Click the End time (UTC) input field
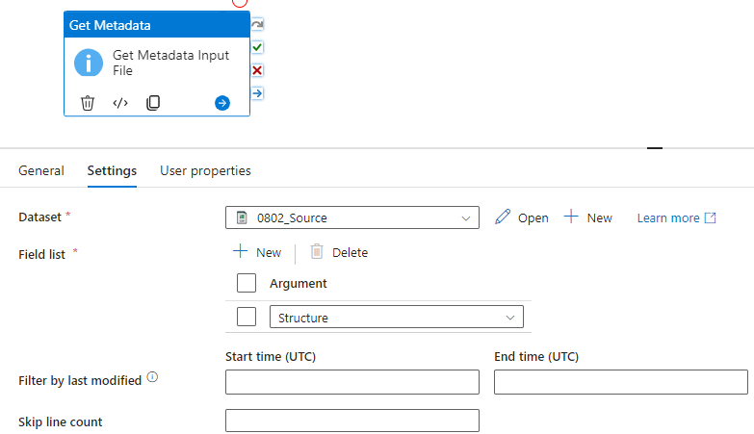 (x=621, y=382)
